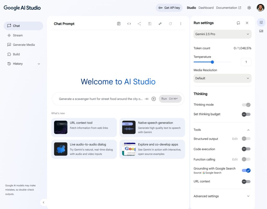The height and width of the screenshot is (209, 267).
Task: Disable Grounding with Google Search
Action: (x=246, y=170)
